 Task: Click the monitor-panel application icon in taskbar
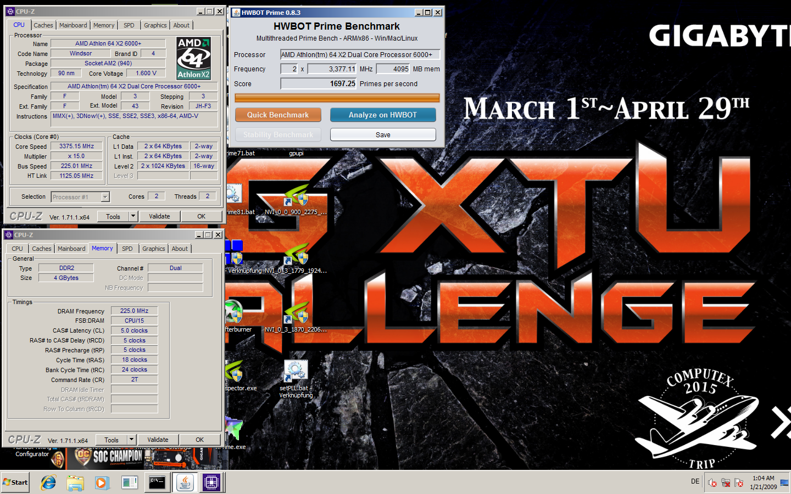(x=130, y=482)
